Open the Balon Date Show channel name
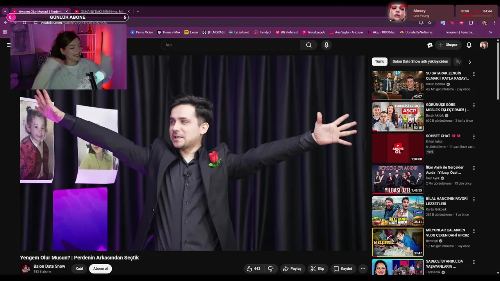 pyautogui.click(x=49, y=266)
